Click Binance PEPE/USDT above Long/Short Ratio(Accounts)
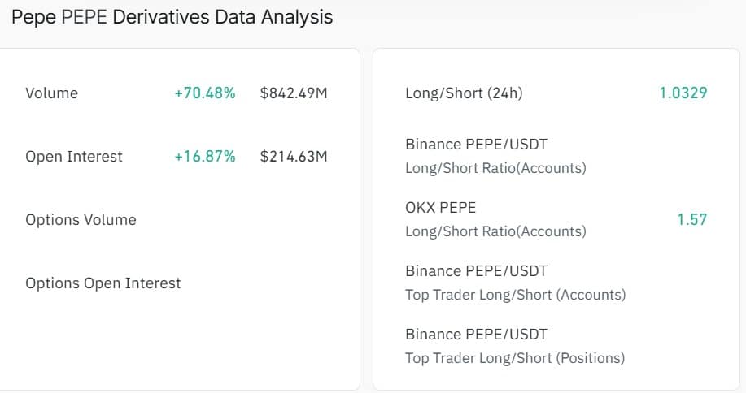Viewport: 746px width, 393px height. (x=476, y=145)
